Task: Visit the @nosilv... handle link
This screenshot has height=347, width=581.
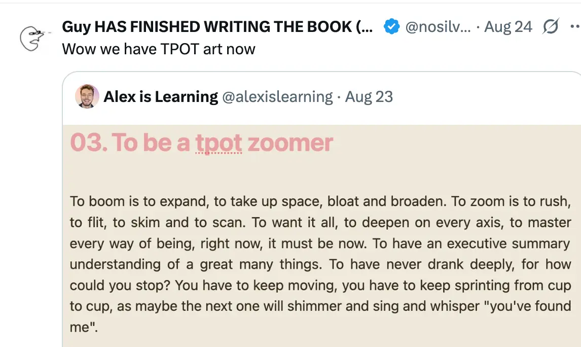Action: tap(438, 27)
